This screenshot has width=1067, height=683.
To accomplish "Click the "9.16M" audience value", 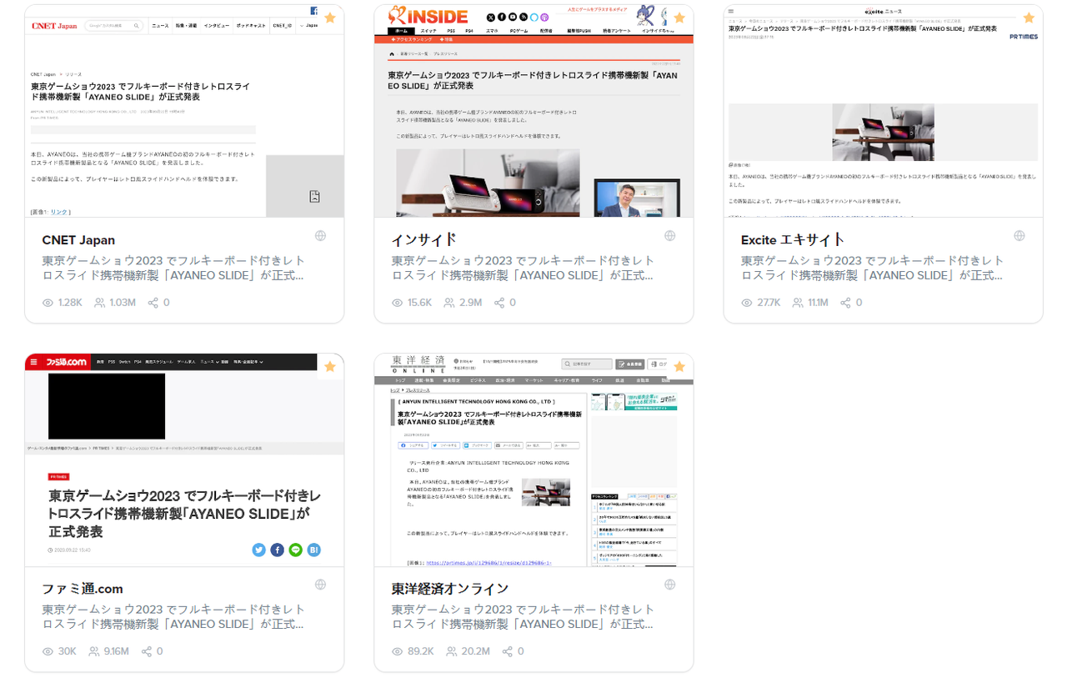I will pyautogui.click(x=117, y=651).
